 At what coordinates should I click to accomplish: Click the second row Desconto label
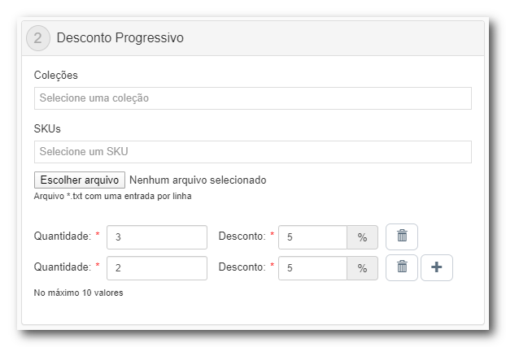click(242, 267)
